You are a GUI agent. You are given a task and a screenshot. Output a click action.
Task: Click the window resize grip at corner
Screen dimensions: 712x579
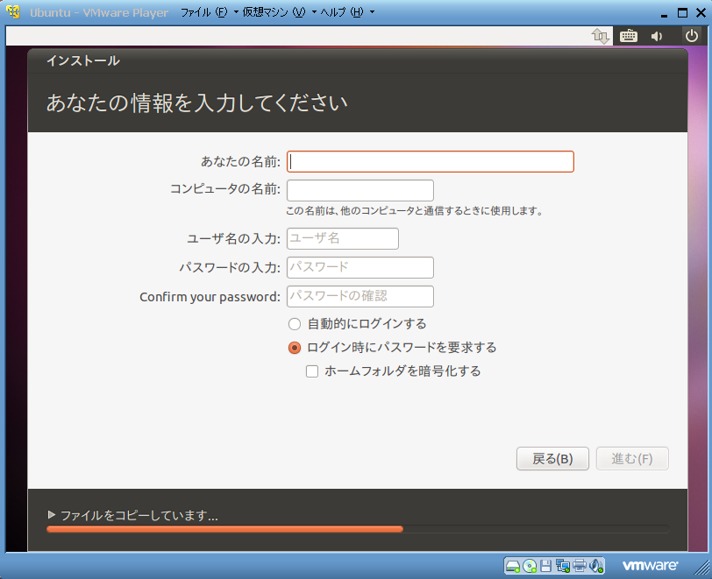coord(703,569)
